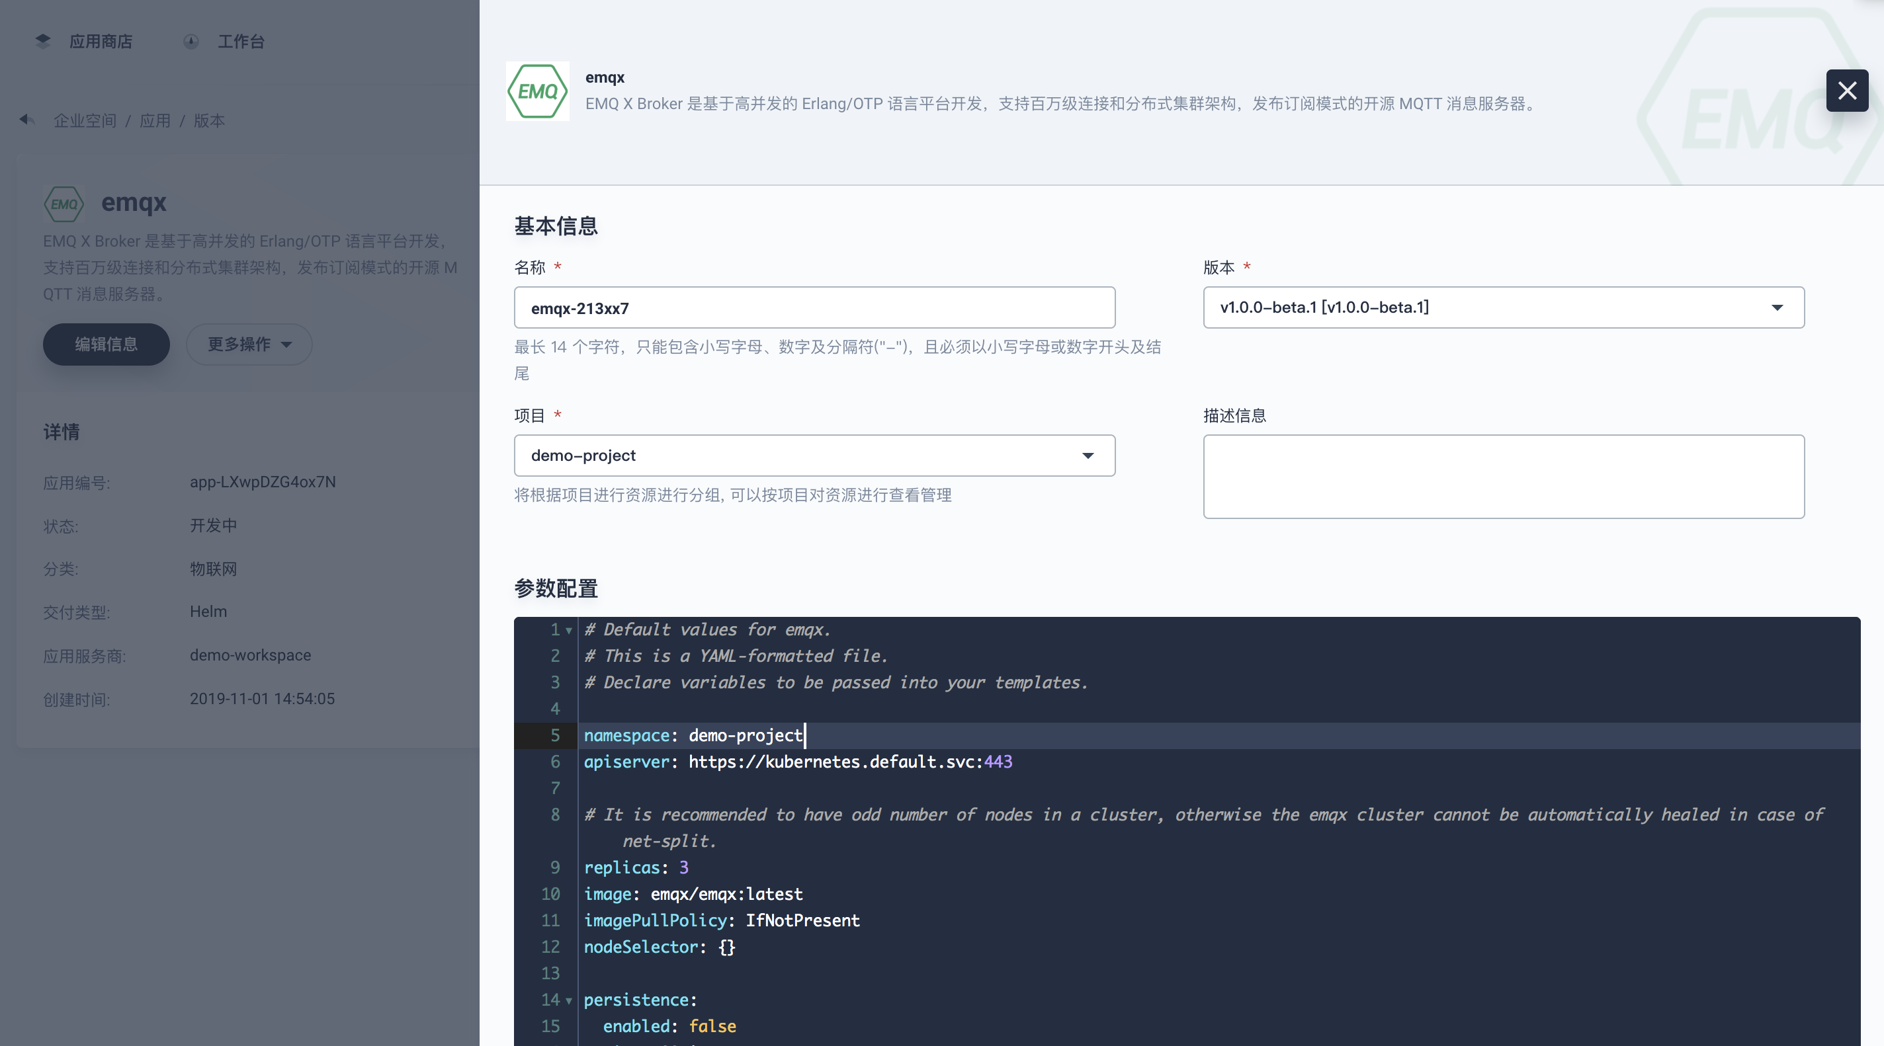The image size is (1884, 1046).
Task: Collapse the persistence block at line 14
Action: click(x=568, y=1000)
